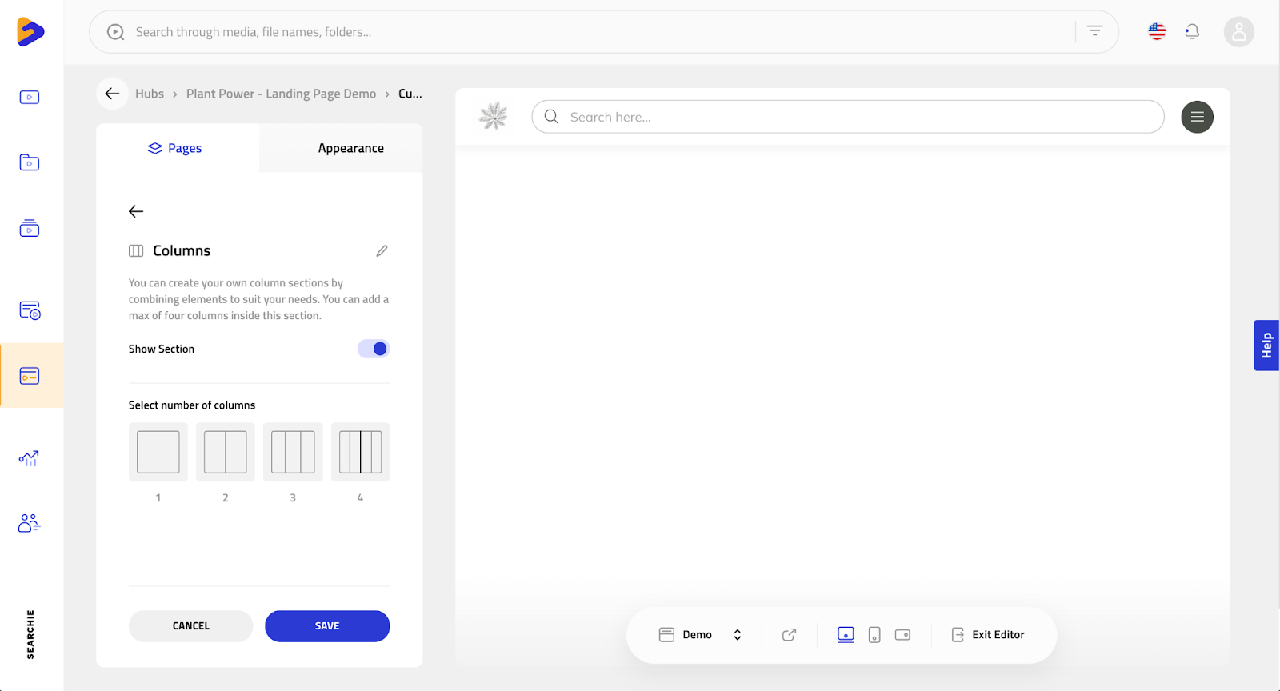The width and height of the screenshot is (1280, 691).
Task: Open notifications bell icon
Action: tap(1192, 31)
